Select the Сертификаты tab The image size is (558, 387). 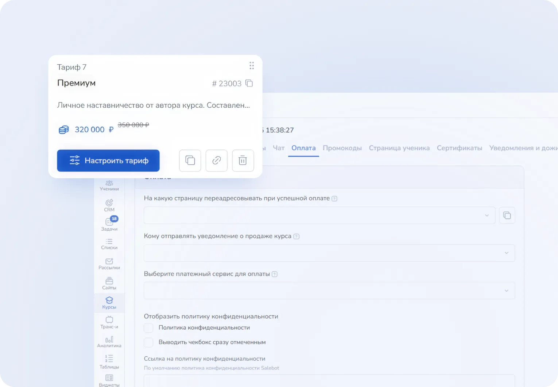459,148
